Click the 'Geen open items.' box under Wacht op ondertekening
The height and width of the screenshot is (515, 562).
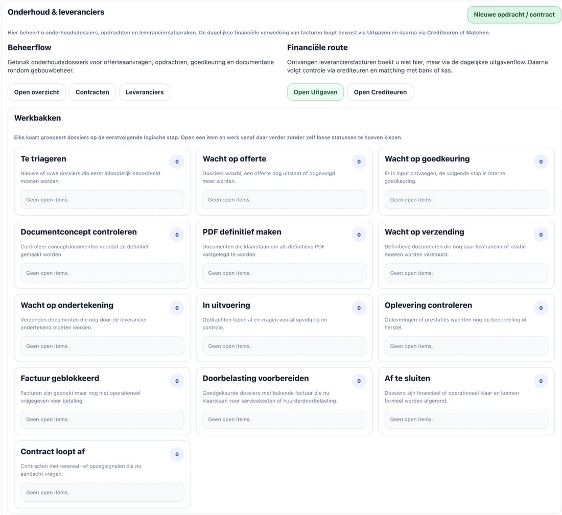[x=102, y=346]
